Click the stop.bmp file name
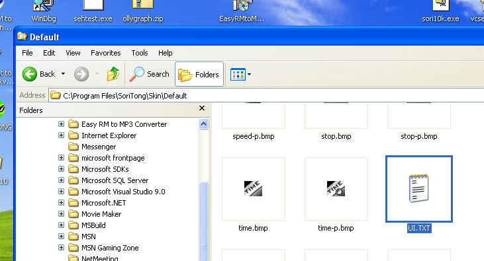The height and width of the screenshot is (261, 484). click(336, 136)
